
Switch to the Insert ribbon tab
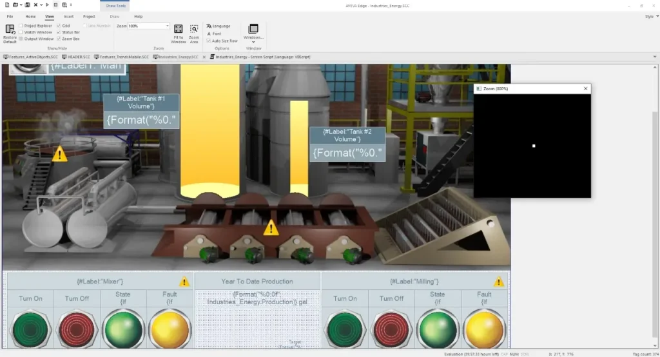[68, 16]
